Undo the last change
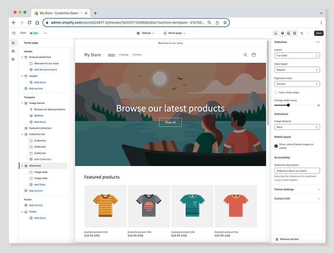Viewport: 334px width, 253px height. [301, 33]
